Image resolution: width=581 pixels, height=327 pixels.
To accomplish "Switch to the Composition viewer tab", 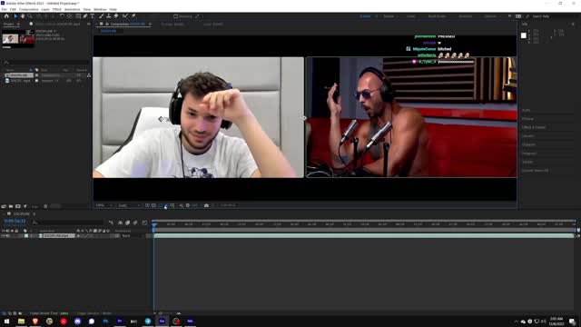I will pos(127,25).
